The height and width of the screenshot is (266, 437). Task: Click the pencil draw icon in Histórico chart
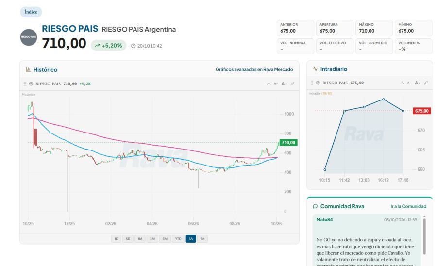[292, 83]
